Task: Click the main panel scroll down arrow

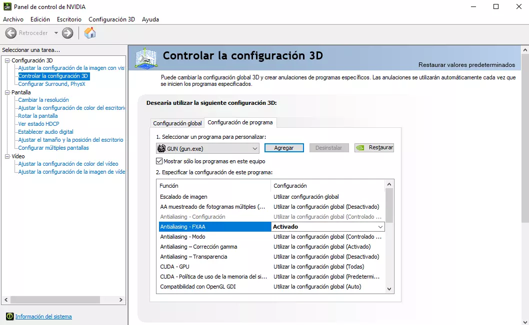Action: click(525, 322)
